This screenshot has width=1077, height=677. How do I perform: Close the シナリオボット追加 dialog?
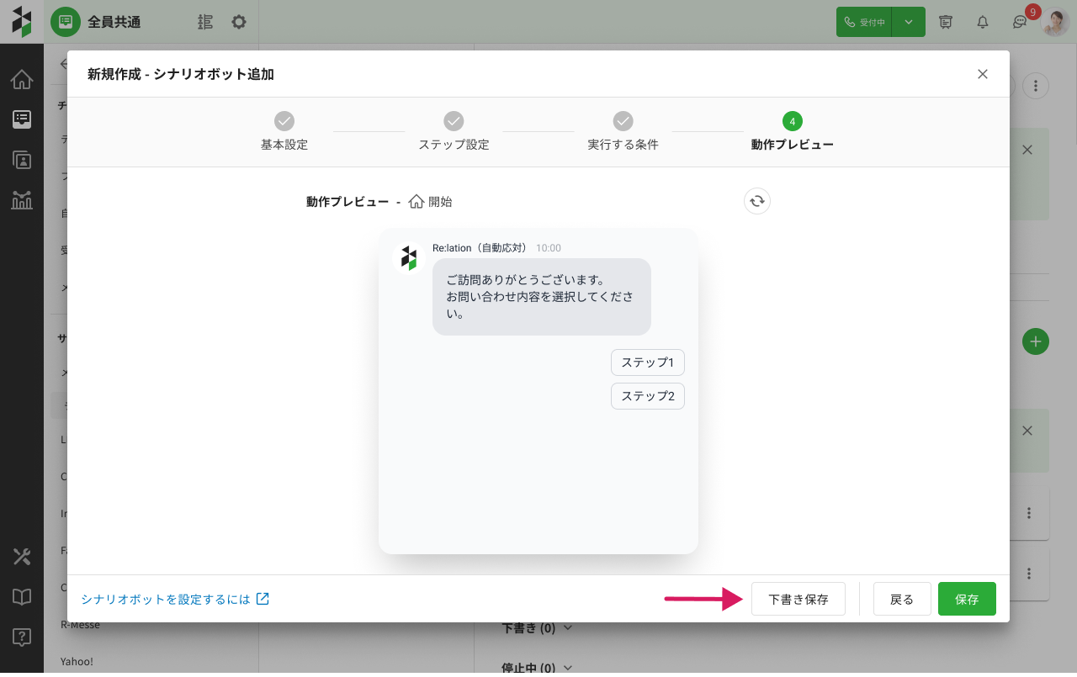click(x=983, y=74)
